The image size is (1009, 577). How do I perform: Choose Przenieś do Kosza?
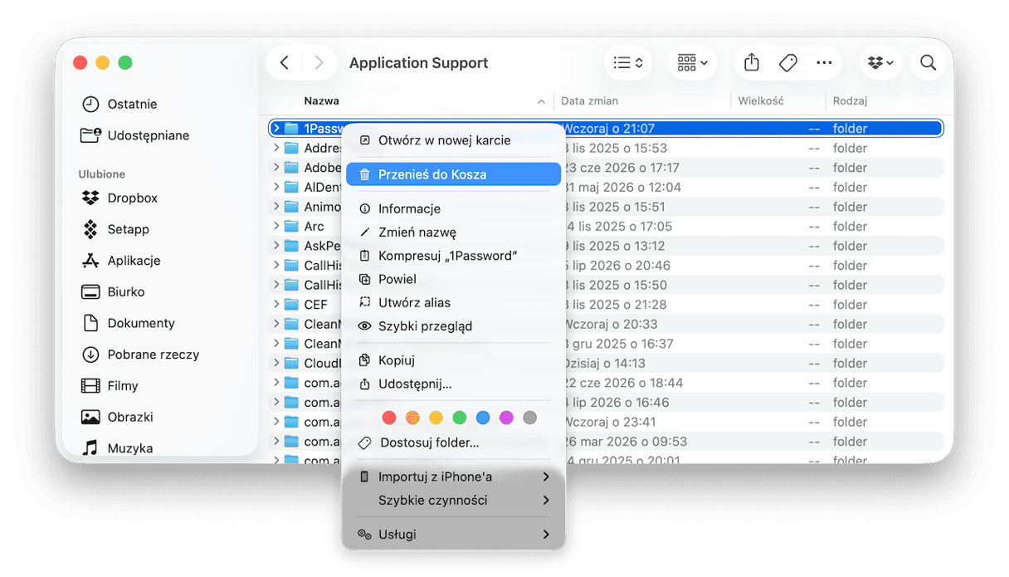[453, 174]
